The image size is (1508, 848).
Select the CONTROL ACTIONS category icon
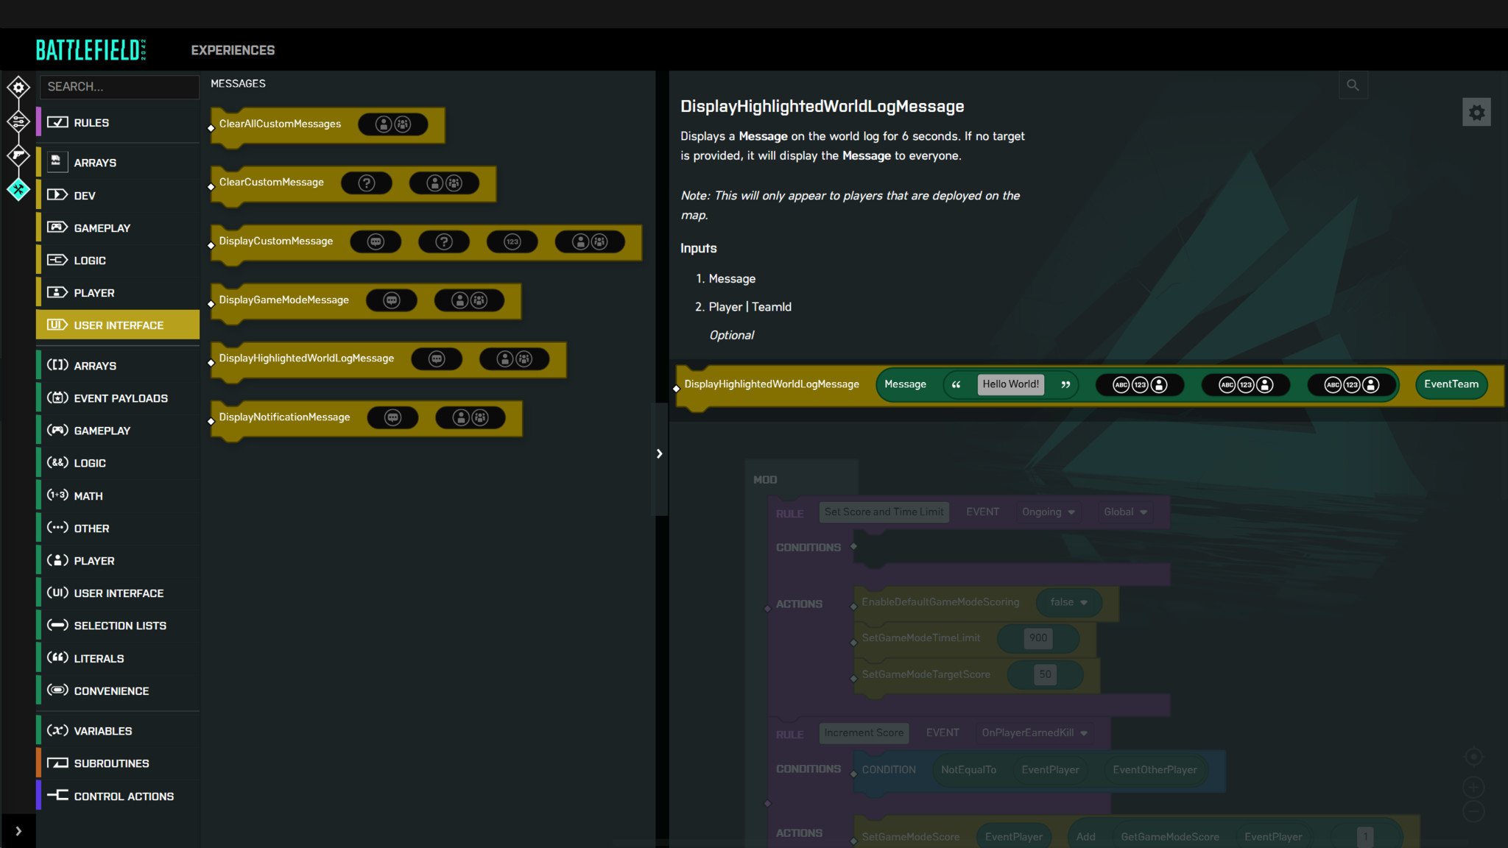click(x=57, y=795)
